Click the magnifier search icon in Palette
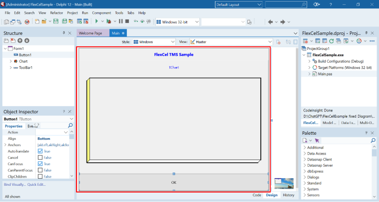The width and height of the screenshot is (379, 202). pyautogui.click(x=373, y=140)
